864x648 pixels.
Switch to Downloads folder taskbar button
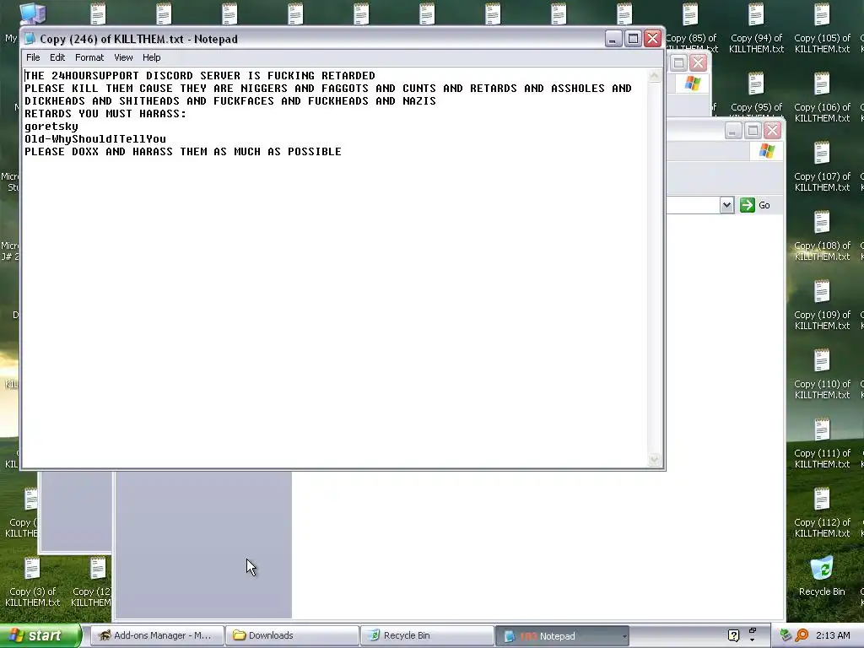tap(292, 636)
